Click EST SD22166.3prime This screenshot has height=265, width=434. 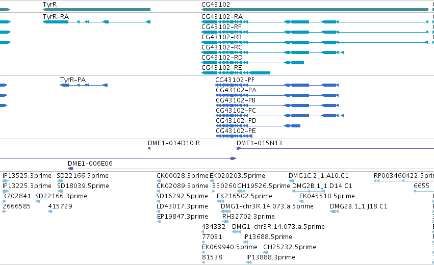[61, 196]
